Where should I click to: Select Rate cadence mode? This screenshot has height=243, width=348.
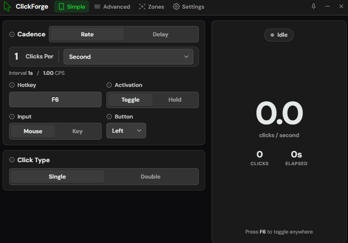coord(87,35)
